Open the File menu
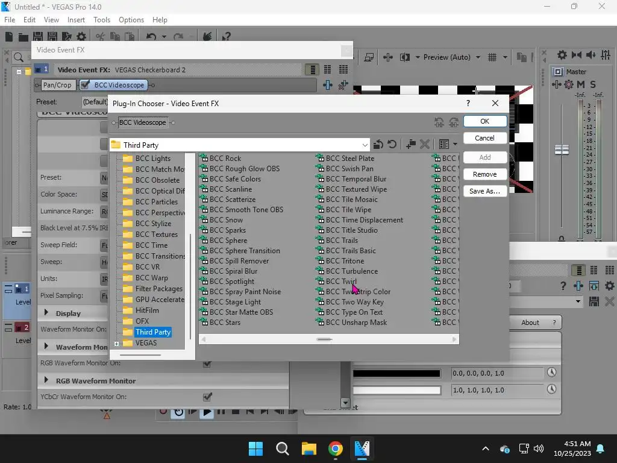This screenshot has width=617, height=463. (10, 20)
